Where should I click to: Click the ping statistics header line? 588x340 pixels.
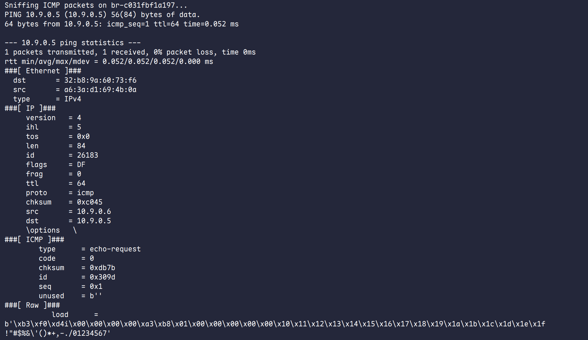click(73, 43)
